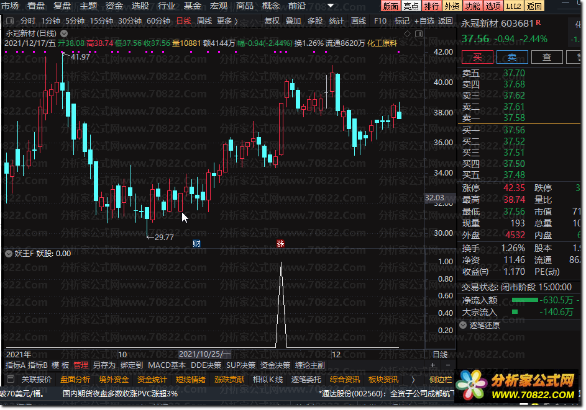Click the 查 query button
This screenshot has height=410, width=586.
click(x=547, y=57)
